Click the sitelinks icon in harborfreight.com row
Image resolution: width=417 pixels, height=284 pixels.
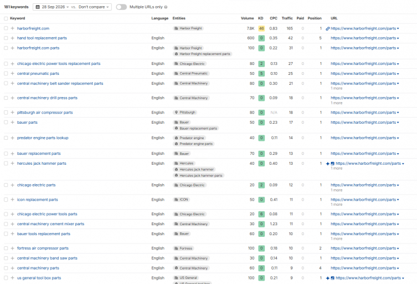(328, 28)
